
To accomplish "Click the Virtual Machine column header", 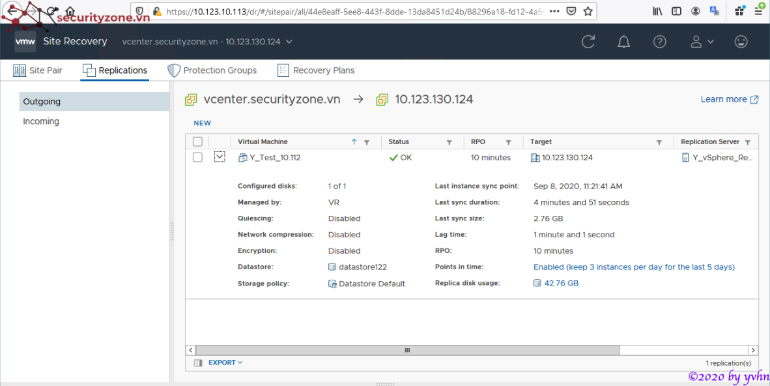I will coord(263,141).
